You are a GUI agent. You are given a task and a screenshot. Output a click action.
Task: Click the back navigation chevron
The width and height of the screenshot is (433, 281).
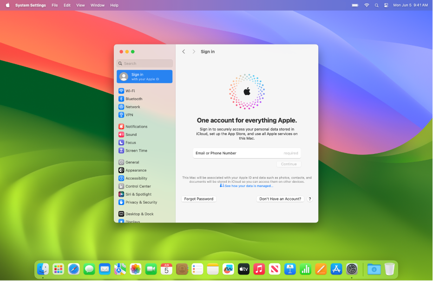pyautogui.click(x=184, y=51)
